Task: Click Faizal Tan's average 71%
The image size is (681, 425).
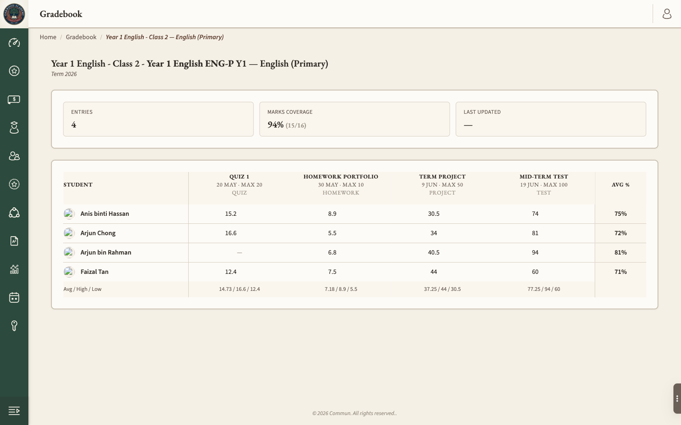Action: (620, 272)
